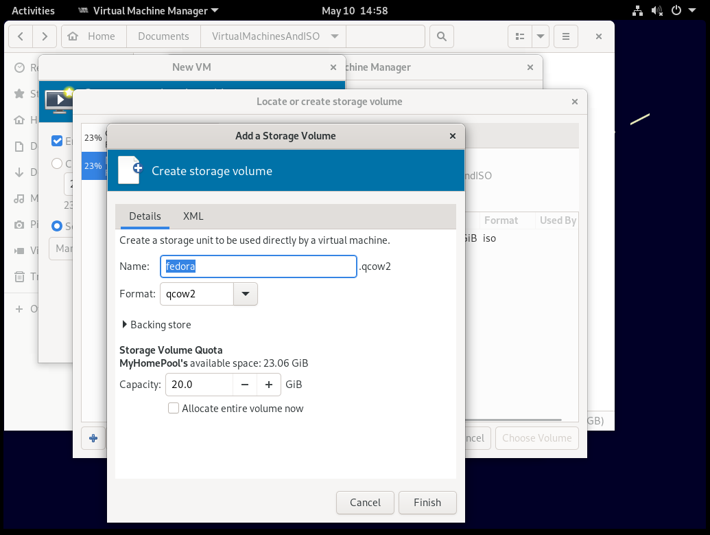710x535 pixels.
Task: Open the qcow2 Format dropdown
Action: pyautogui.click(x=246, y=294)
